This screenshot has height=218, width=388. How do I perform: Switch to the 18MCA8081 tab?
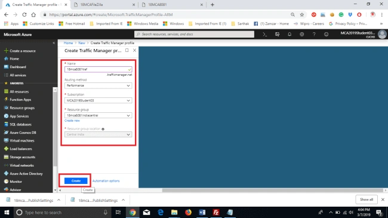[x=172, y=4]
